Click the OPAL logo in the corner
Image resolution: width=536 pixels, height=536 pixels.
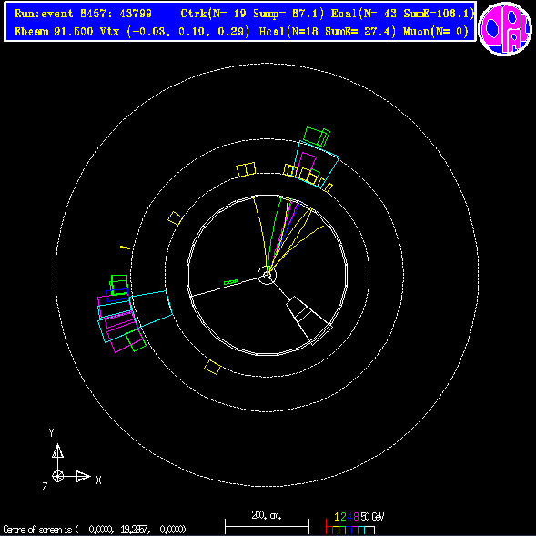(x=505, y=29)
